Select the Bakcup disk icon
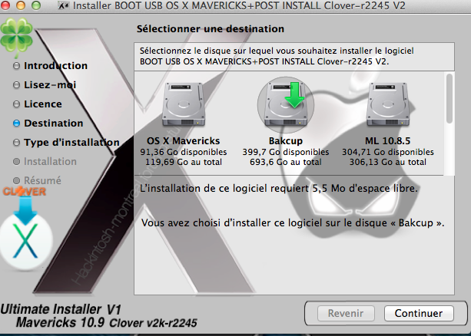The image size is (471, 336). click(286, 104)
